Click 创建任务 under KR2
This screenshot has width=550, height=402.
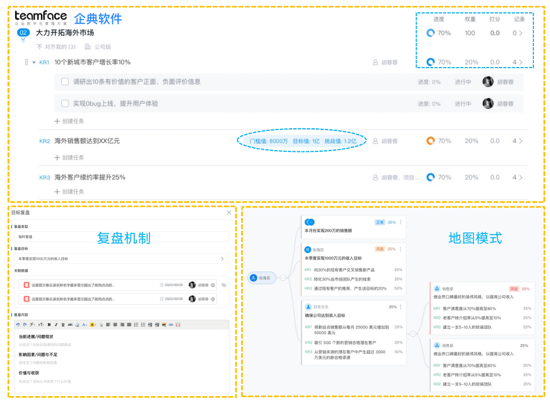(x=70, y=158)
